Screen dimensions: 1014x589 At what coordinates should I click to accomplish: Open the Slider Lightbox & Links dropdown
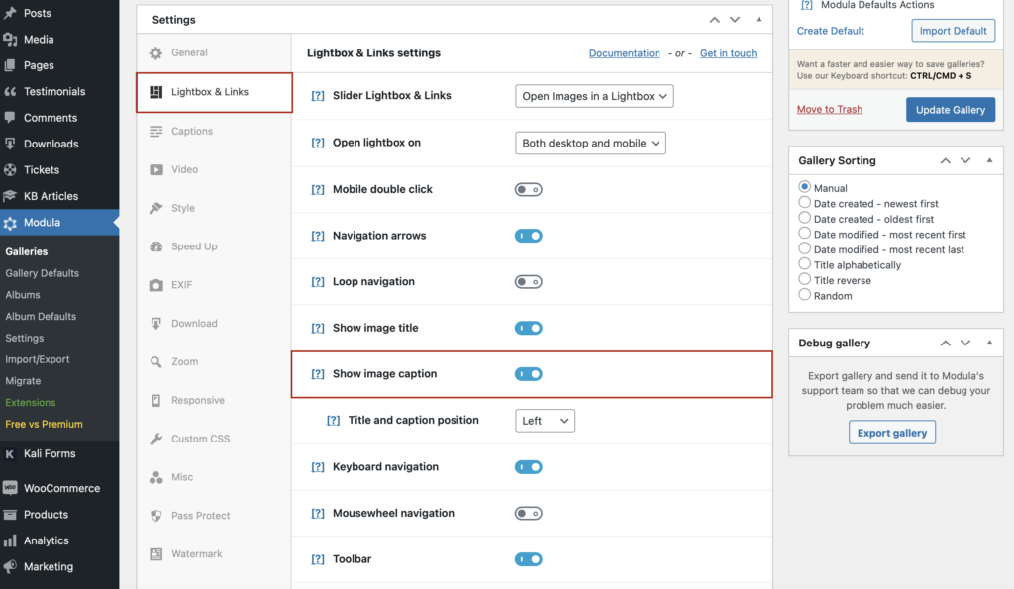tap(594, 96)
